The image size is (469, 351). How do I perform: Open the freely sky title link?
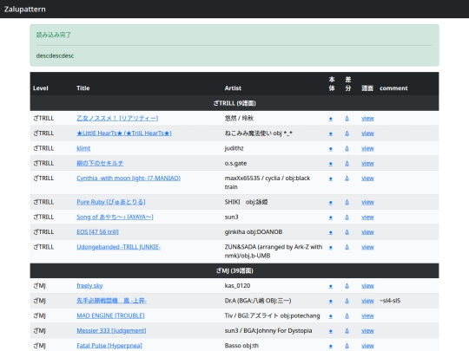pos(89,285)
